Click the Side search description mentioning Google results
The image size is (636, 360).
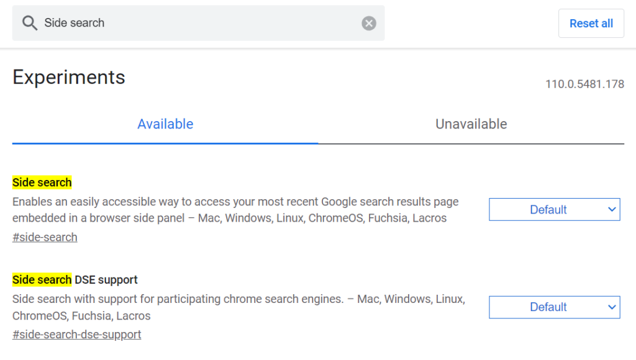235,210
